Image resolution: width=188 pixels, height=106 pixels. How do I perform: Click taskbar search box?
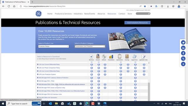coord(23,103)
